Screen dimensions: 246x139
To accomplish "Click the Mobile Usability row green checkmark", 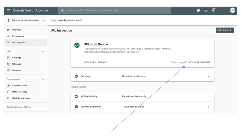I will tap(76, 96).
